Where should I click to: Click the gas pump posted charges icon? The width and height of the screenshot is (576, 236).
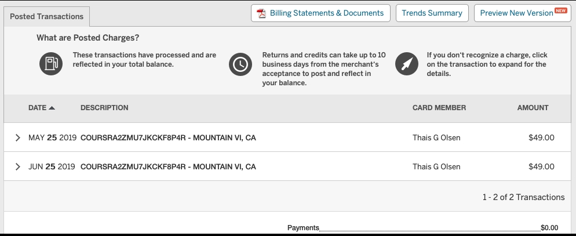click(50, 63)
